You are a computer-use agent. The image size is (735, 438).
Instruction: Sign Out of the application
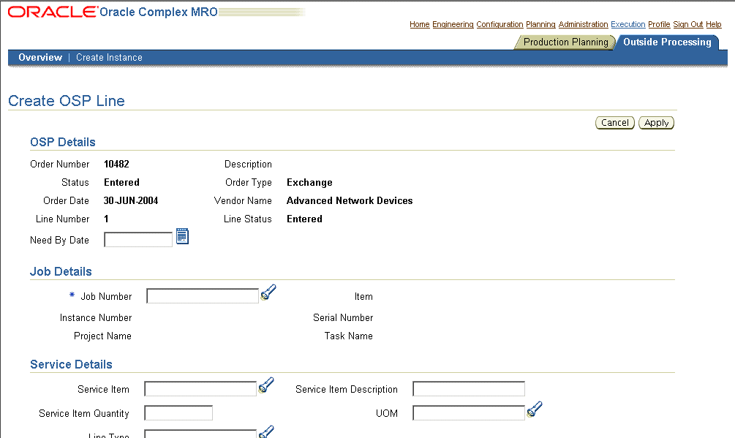pos(688,24)
